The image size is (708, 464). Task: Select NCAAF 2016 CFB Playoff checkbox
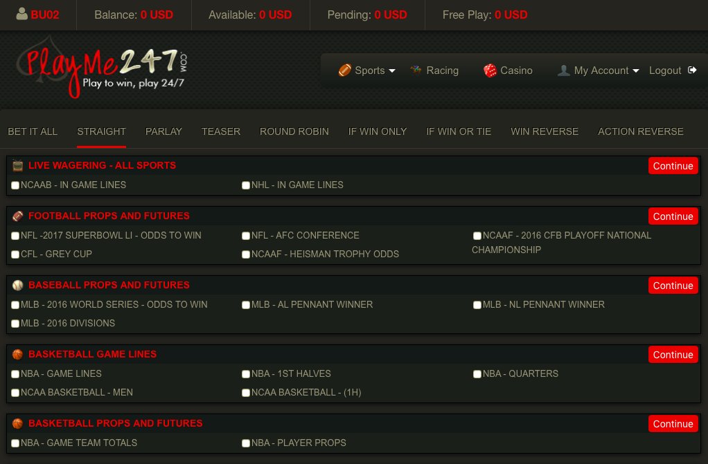(477, 236)
